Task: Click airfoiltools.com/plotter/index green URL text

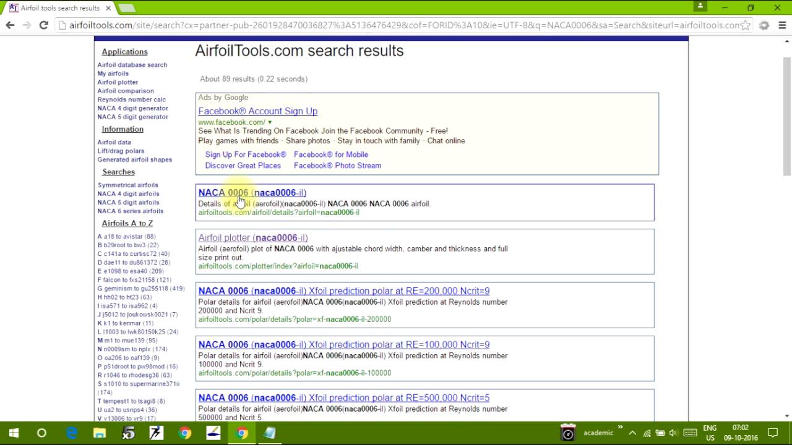Action: (x=278, y=266)
